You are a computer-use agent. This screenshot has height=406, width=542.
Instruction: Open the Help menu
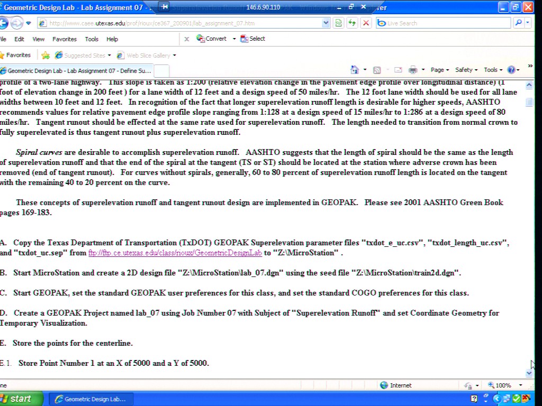point(112,39)
